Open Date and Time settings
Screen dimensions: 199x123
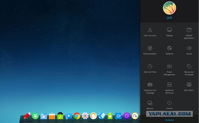coord(150,69)
